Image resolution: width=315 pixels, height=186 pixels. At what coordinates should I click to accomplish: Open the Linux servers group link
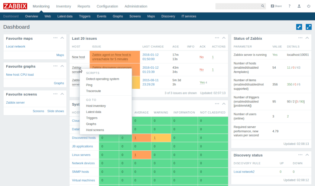point(81,155)
